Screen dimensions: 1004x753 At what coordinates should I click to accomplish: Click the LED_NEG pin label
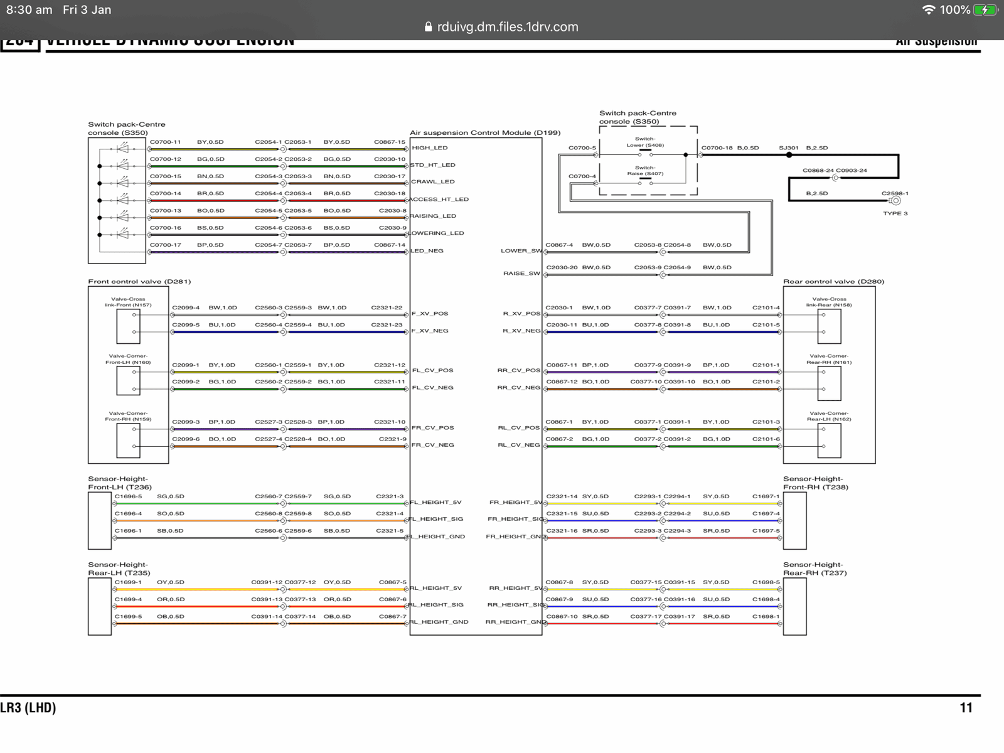click(x=427, y=251)
